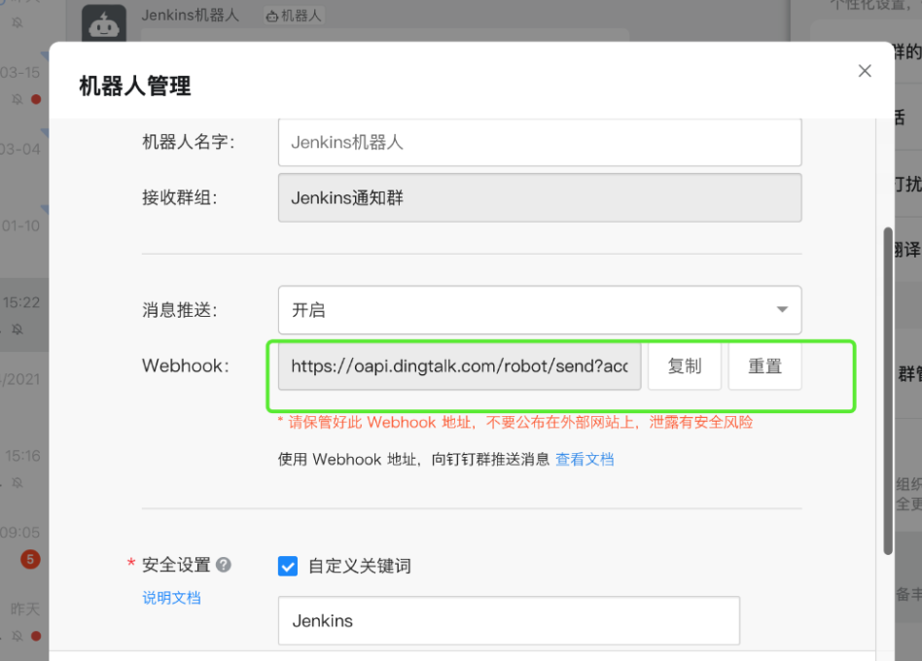Click the dropdown arrow in the 消息推送 field
The height and width of the screenshot is (661, 922).
coord(782,310)
